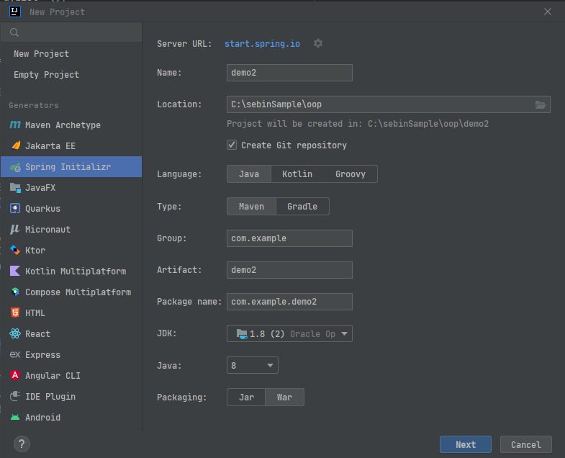Click the HTML5 shield icon
Image resolution: width=565 pixels, height=458 pixels.
point(15,313)
